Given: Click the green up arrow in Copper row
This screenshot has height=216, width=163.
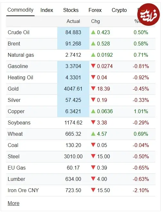Looking at the screenshot, I should click(93, 111).
